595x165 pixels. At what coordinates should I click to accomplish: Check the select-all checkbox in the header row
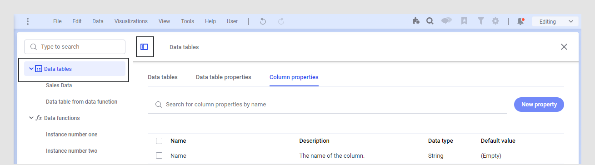(x=159, y=141)
